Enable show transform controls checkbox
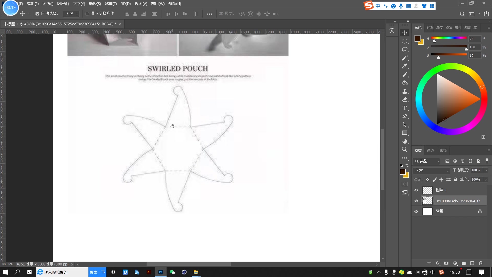Image resolution: width=492 pixels, height=277 pixels. coord(87,14)
